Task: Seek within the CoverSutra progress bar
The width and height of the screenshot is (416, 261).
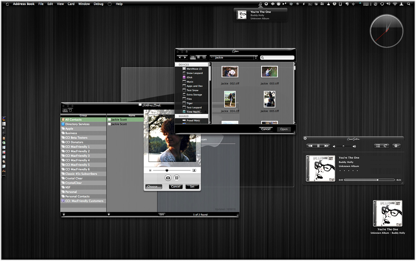Action: pos(369,180)
